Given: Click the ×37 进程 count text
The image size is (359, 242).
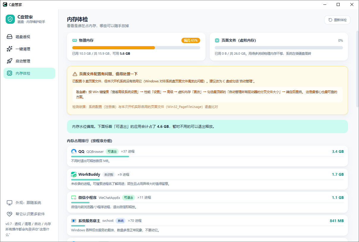Looking at the screenshot, I should pyautogui.click(x=128, y=151).
